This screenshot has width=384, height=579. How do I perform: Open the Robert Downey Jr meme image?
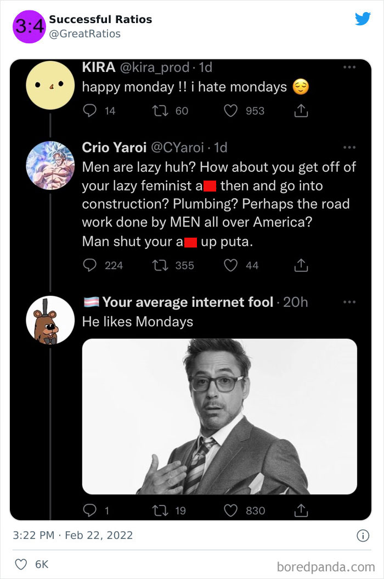[x=219, y=415]
